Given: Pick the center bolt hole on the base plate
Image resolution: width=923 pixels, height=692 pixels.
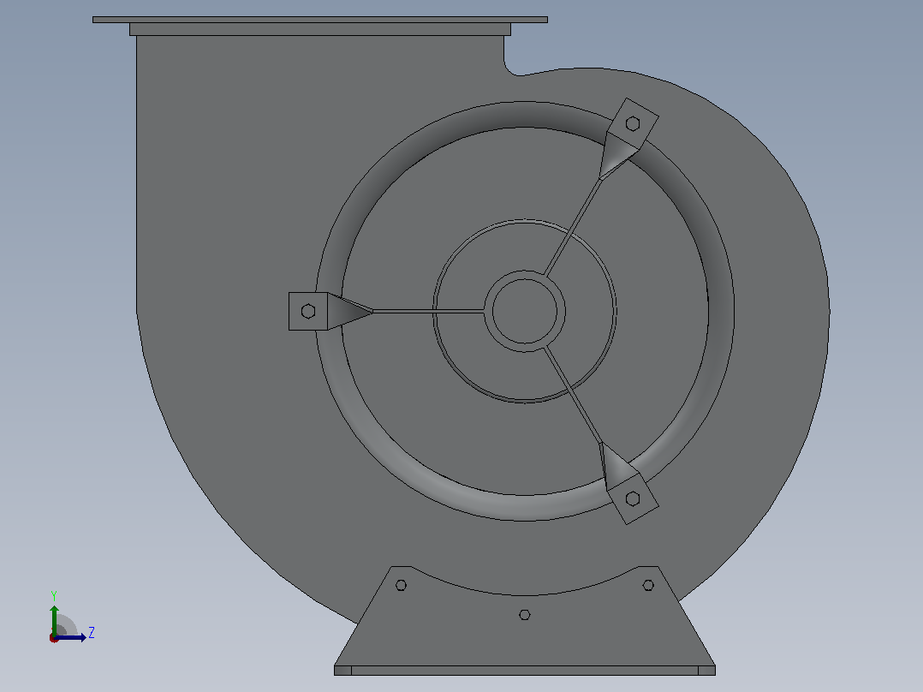Looking at the screenshot, I should coord(525,615).
